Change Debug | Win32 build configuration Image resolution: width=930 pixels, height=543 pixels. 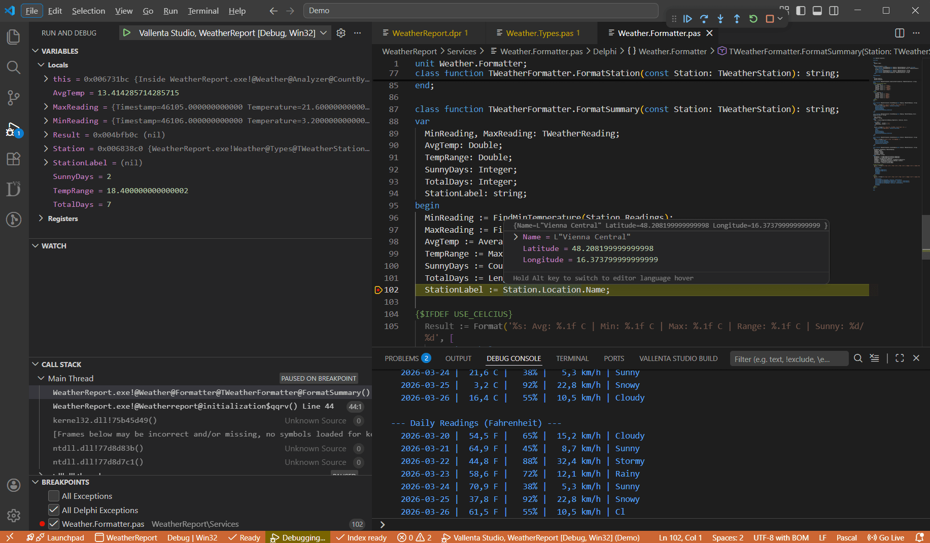tap(192, 537)
